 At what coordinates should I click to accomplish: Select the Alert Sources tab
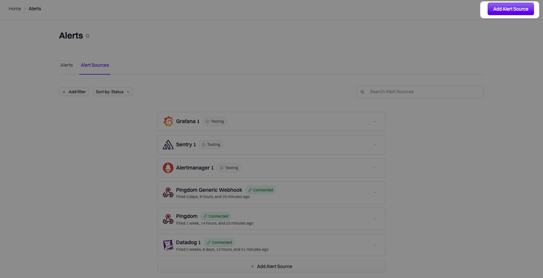pyautogui.click(x=95, y=65)
